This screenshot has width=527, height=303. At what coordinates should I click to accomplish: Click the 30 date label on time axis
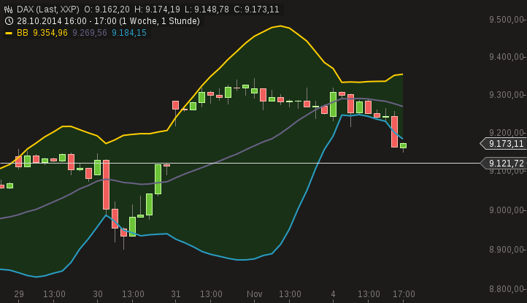click(x=98, y=294)
